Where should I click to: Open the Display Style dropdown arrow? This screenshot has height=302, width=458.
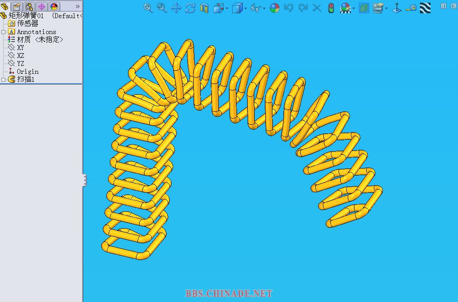click(245, 8)
